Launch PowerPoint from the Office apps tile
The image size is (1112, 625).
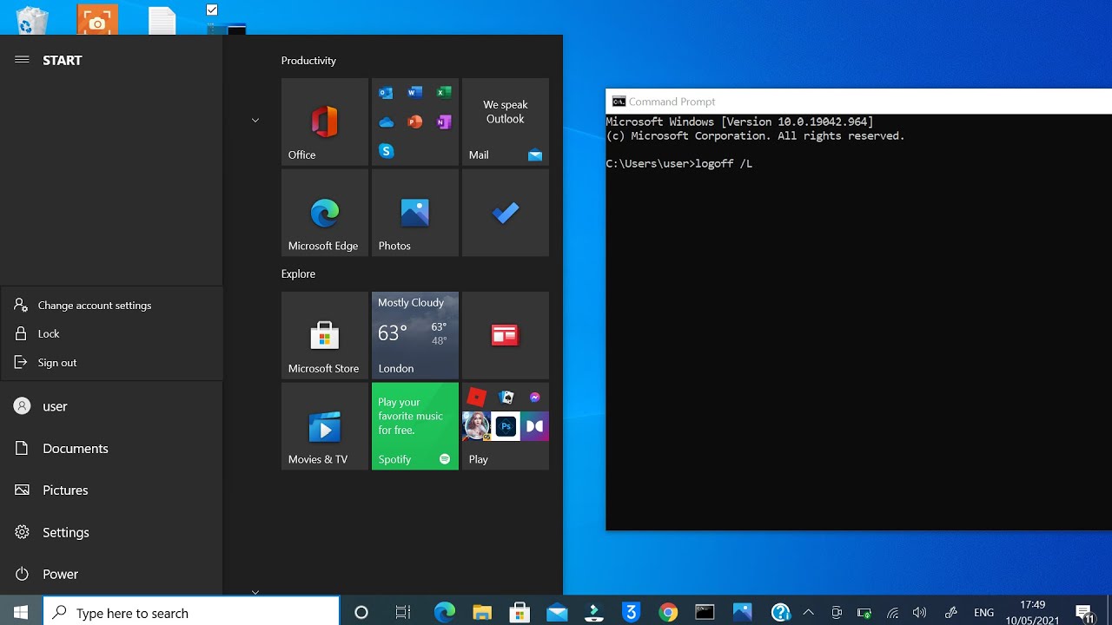pos(415,122)
